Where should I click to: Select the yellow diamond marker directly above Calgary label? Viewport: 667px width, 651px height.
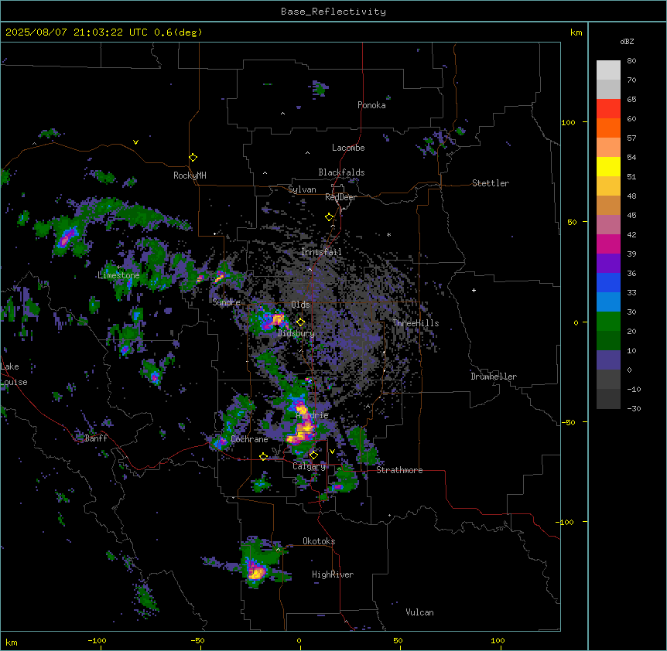[313, 455]
